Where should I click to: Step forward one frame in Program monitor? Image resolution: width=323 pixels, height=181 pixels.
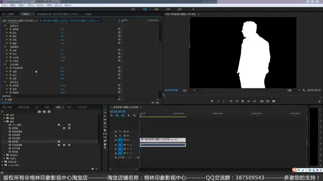[249, 101]
